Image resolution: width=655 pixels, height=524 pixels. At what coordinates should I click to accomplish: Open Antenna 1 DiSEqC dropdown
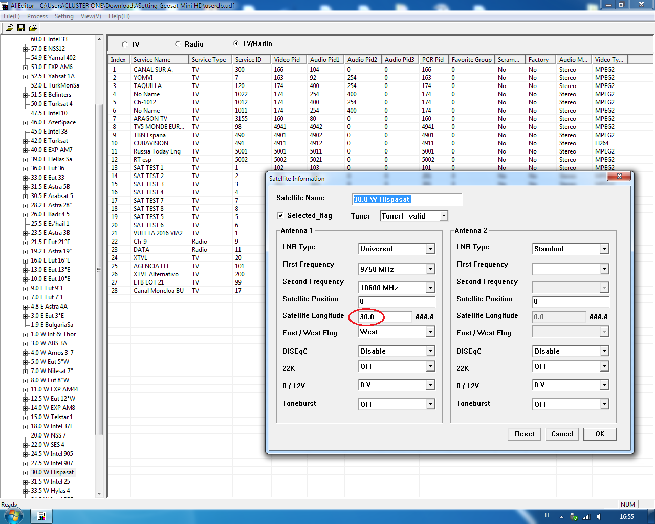point(430,351)
